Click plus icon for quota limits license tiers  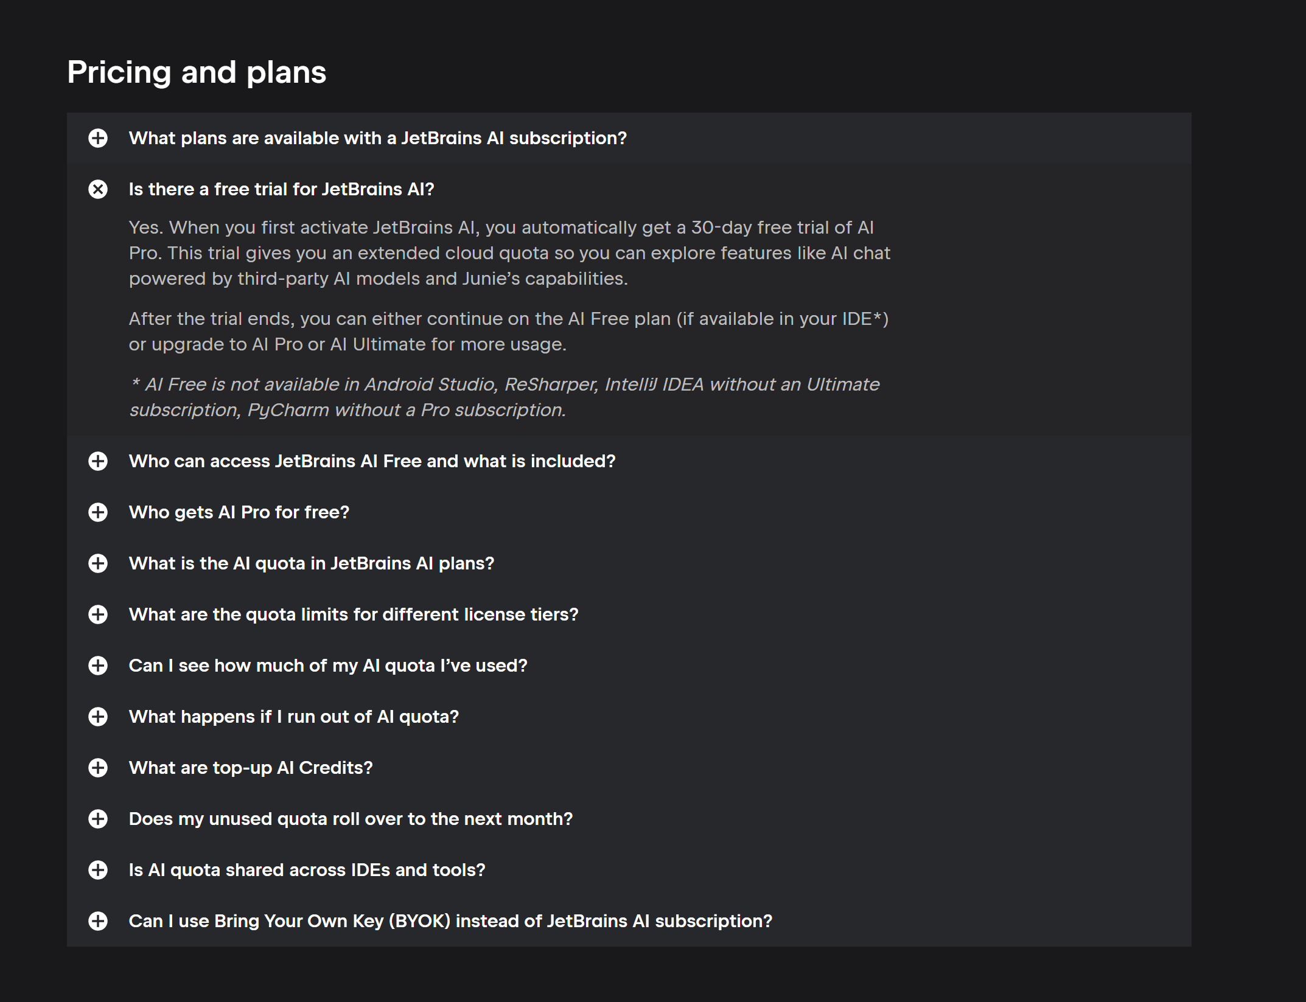click(98, 614)
